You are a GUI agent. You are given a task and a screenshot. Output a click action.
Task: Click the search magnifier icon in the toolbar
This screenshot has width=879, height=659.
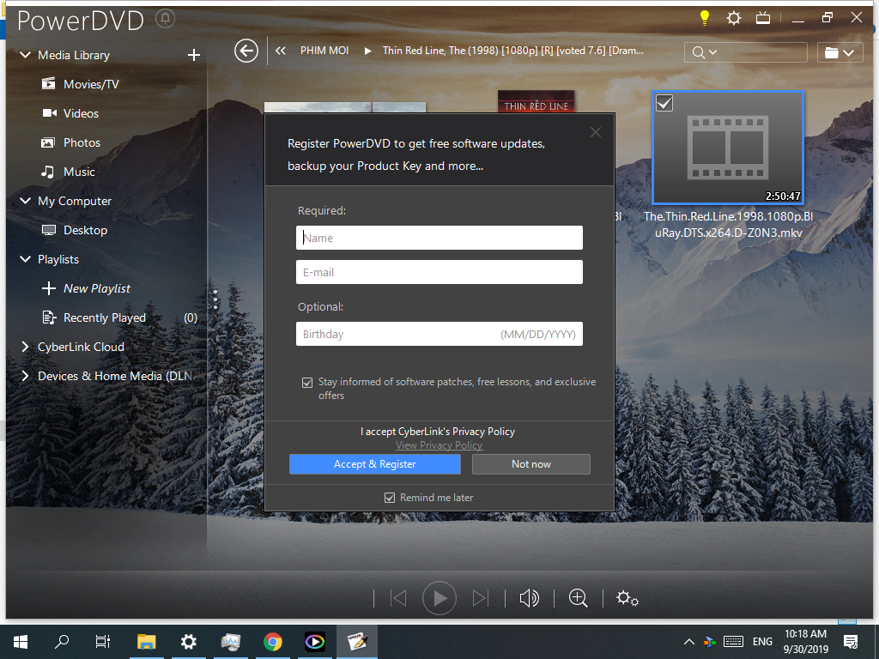pyautogui.click(x=699, y=52)
